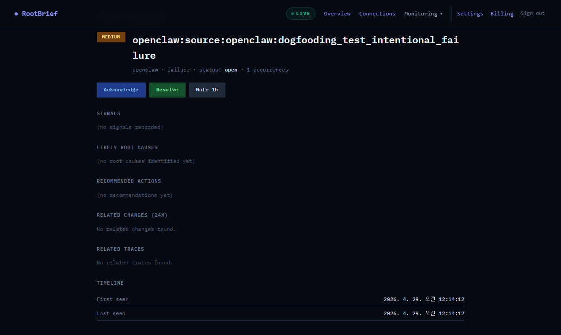Click the RELATED CHANGES (24H) heading
The width and height of the screenshot is (561, 335).
(x=132, y=215)
